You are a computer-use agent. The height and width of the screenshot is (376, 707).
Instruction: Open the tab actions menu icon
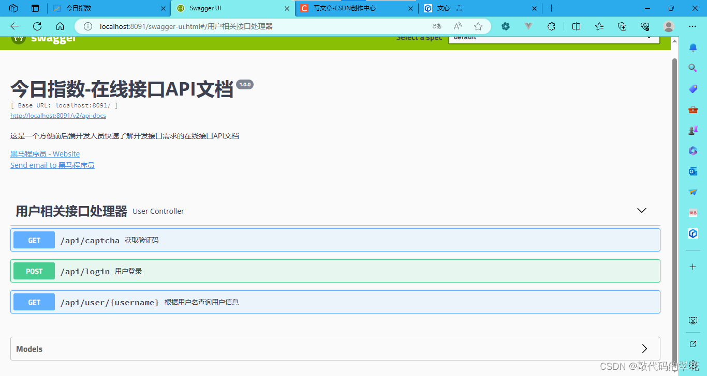coord(35,8)
